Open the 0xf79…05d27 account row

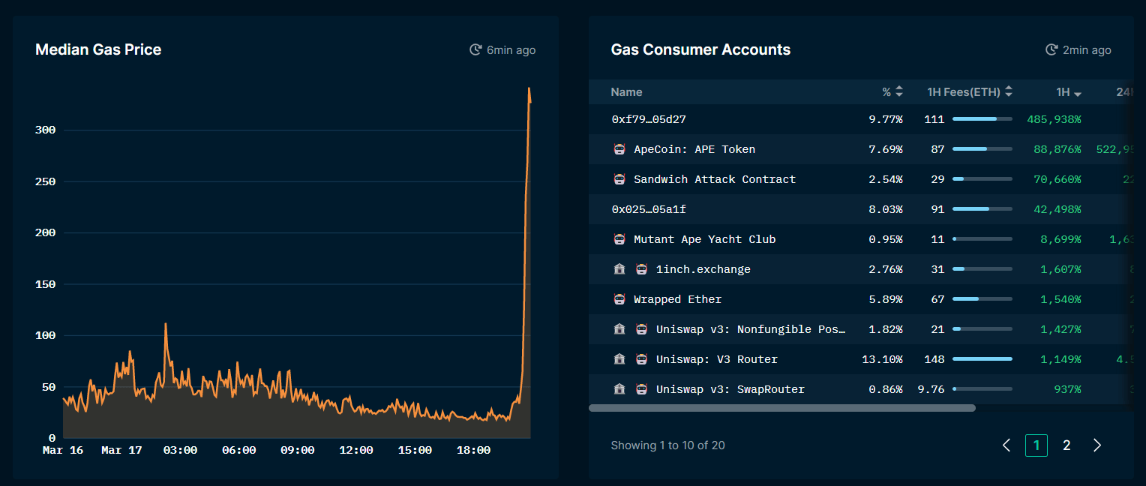coord(648,119)
